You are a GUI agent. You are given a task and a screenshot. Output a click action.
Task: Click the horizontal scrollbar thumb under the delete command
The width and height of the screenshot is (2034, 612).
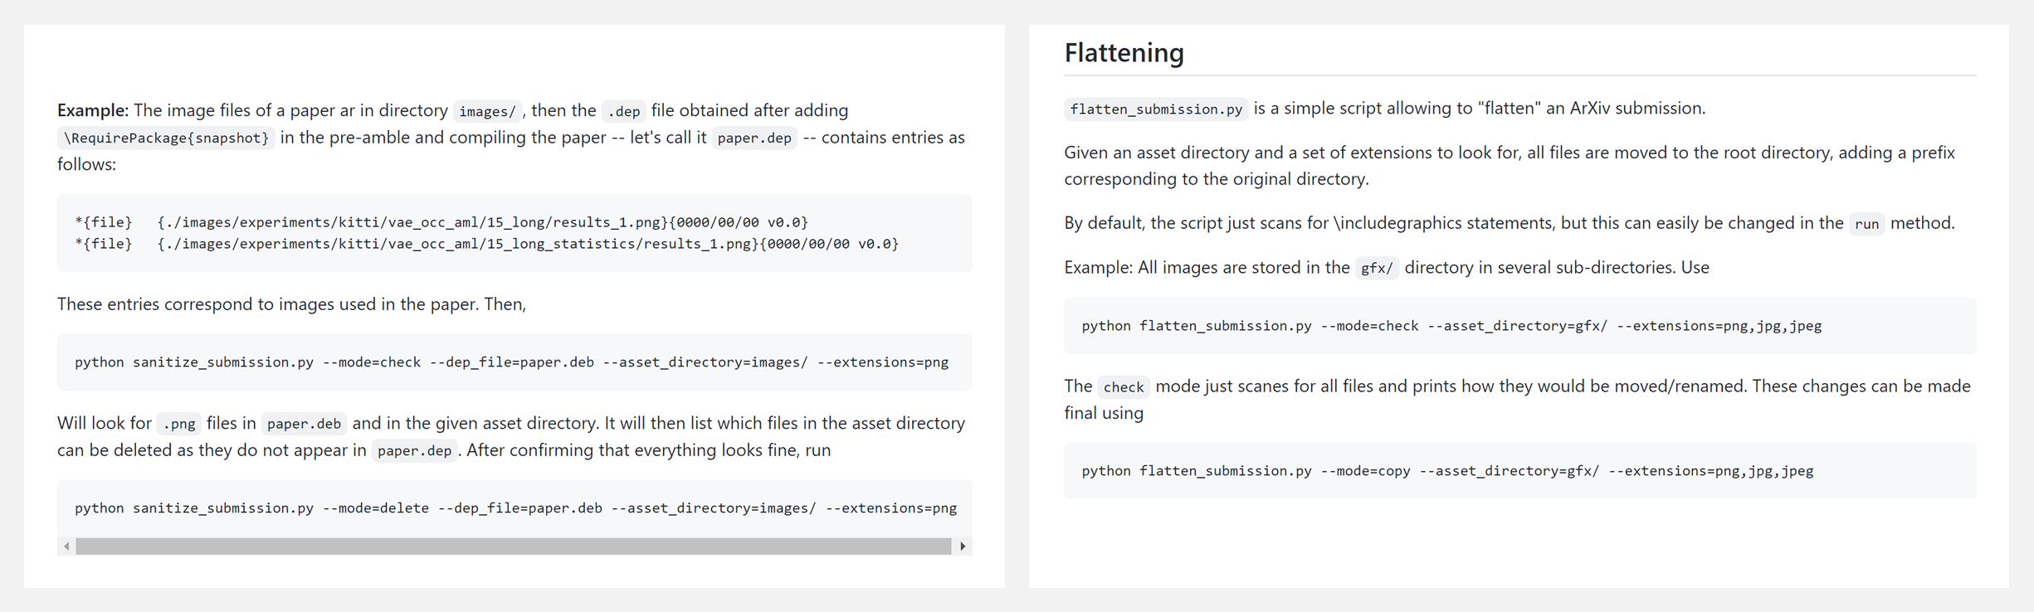pos(513,546)
